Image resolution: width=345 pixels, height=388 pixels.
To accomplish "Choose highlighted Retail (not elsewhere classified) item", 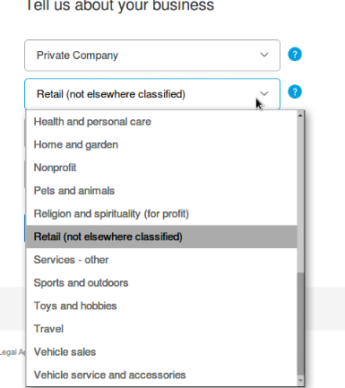I will click(x=161, y=237).
